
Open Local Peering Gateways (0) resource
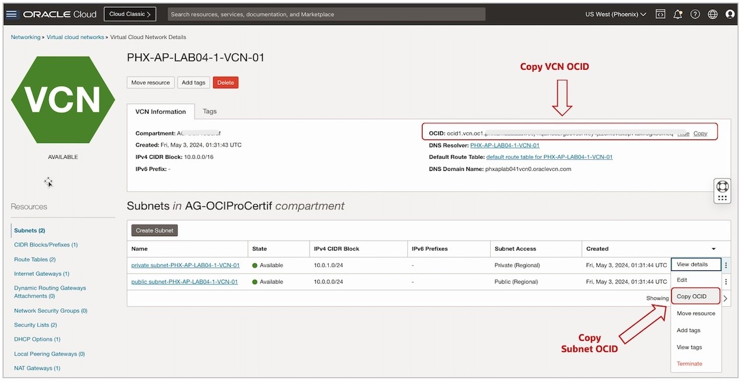click(49, 354)
